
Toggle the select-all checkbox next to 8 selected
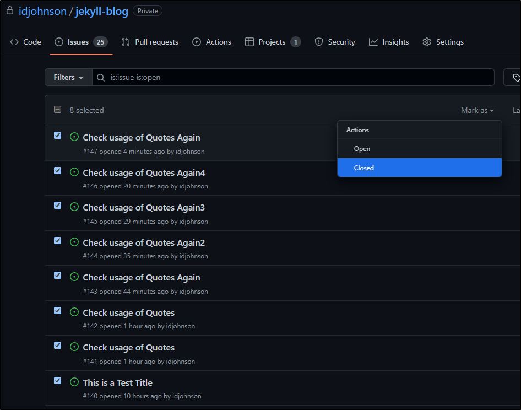pos(57,110)
